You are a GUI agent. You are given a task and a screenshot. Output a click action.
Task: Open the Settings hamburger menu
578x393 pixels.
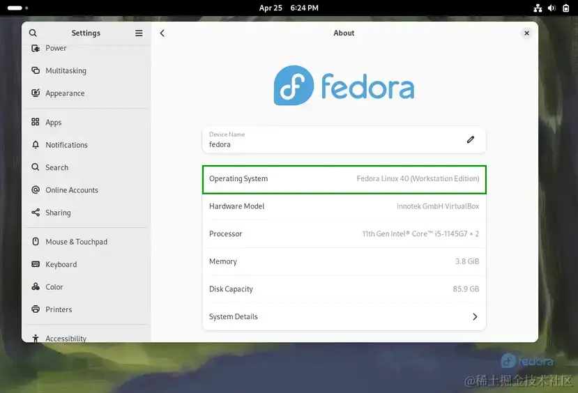[x=139, y=33]
